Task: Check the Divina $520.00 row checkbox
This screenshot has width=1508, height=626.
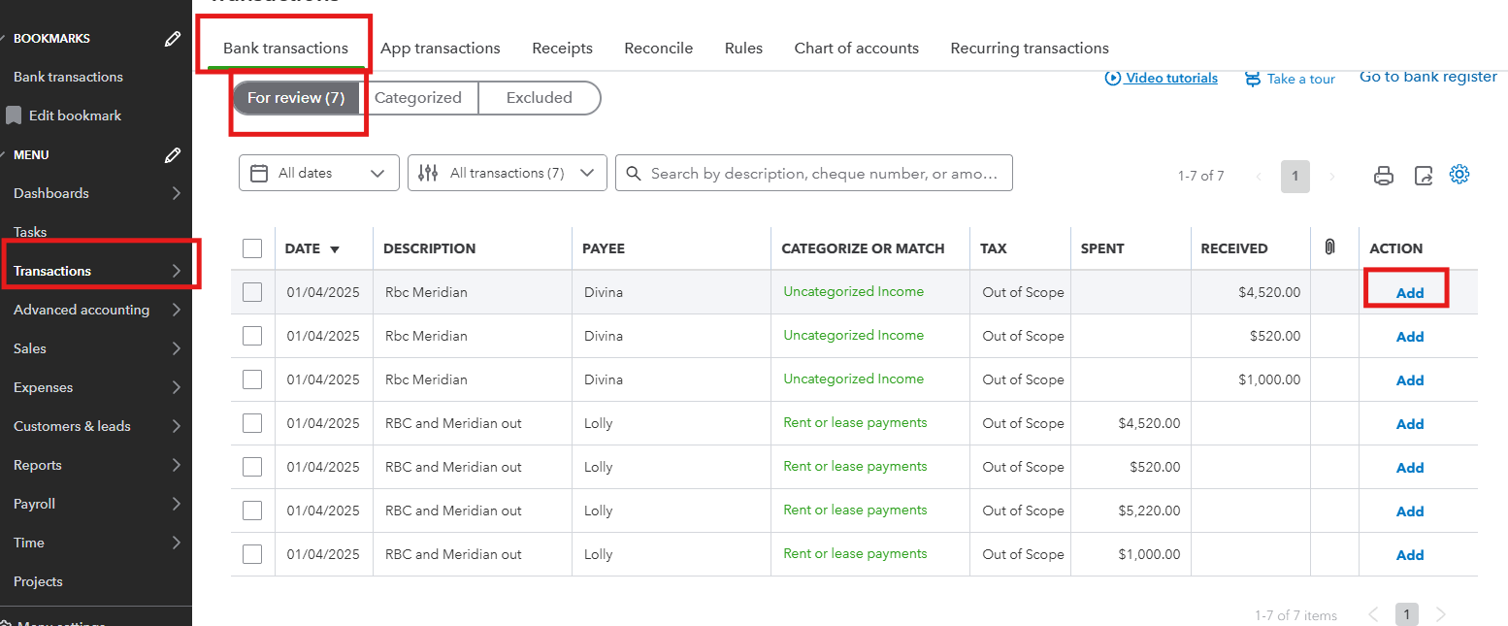Action: coord(252,336)
